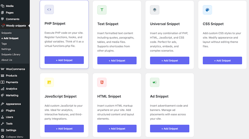The image size is (249, 139).
Task: Select the Universal Snippet heading
Action: point(165,24)
